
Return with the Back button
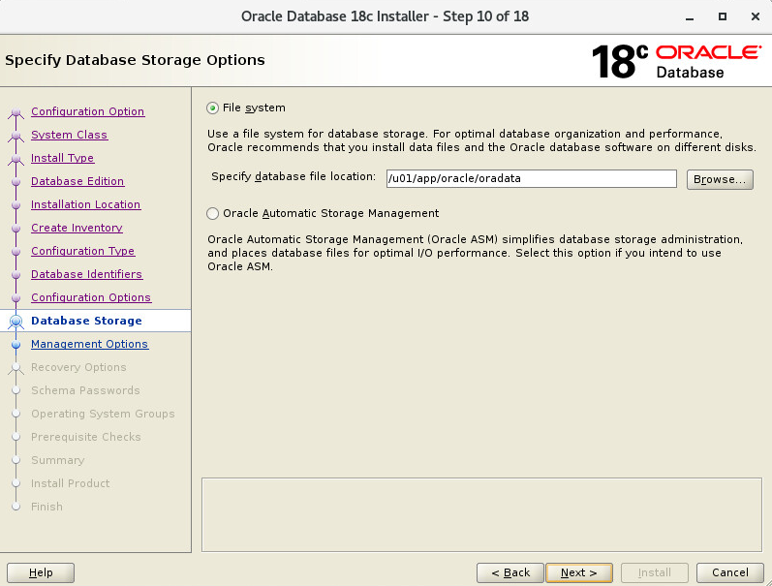point(510,572)
